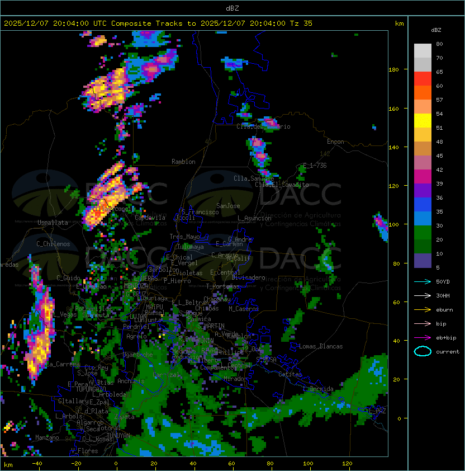Select the slate purple bottom swatch in dBZ scale

pos(423,261)
